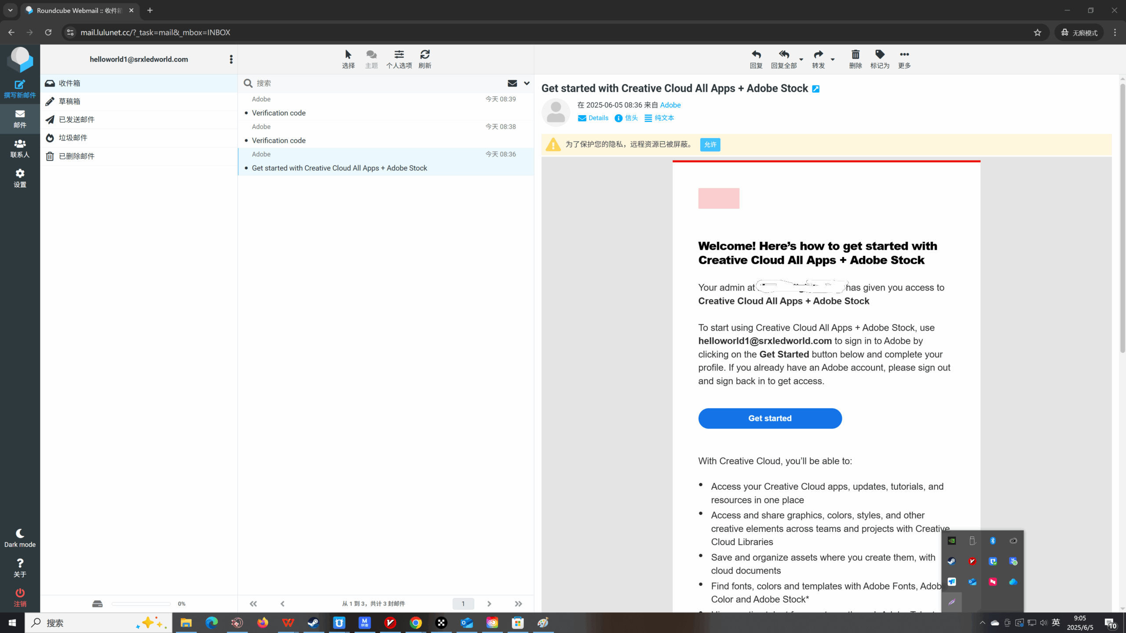Open the Junk folder (垃圾邮件)
The image size is (1126, 633).
coord(139,138)
